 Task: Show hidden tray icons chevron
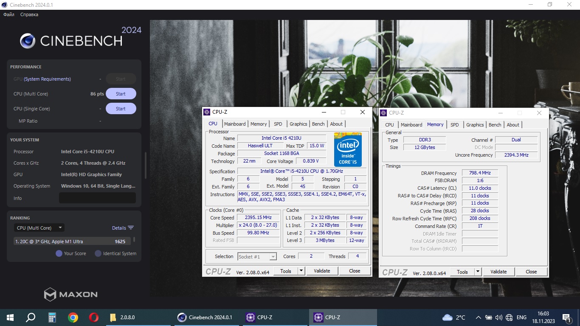pos(478,318)
